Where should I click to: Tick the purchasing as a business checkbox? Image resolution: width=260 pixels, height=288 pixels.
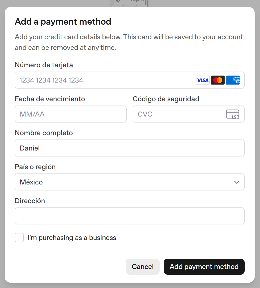tap(19, 238)
